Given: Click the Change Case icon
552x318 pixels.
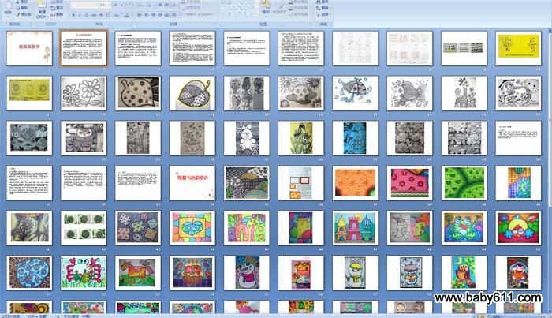Looking at the screenshot, I should pos(116,15).
